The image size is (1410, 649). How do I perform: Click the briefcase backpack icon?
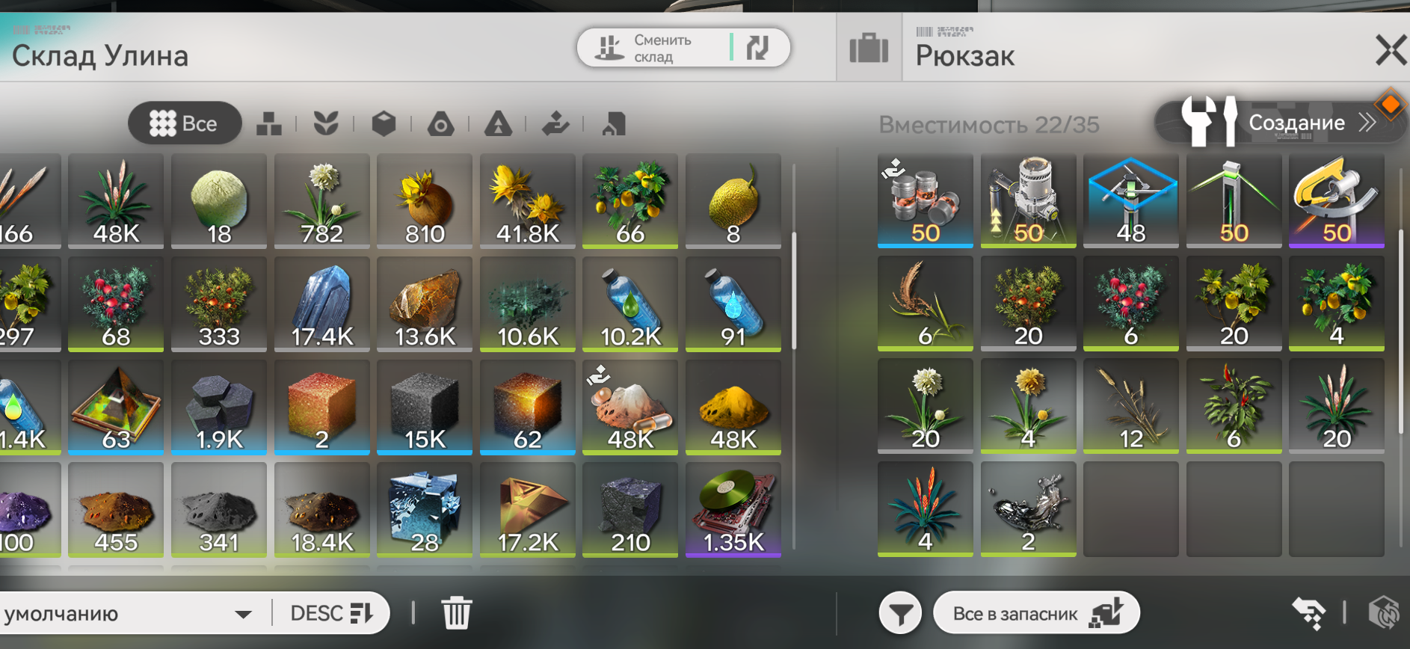869,49
